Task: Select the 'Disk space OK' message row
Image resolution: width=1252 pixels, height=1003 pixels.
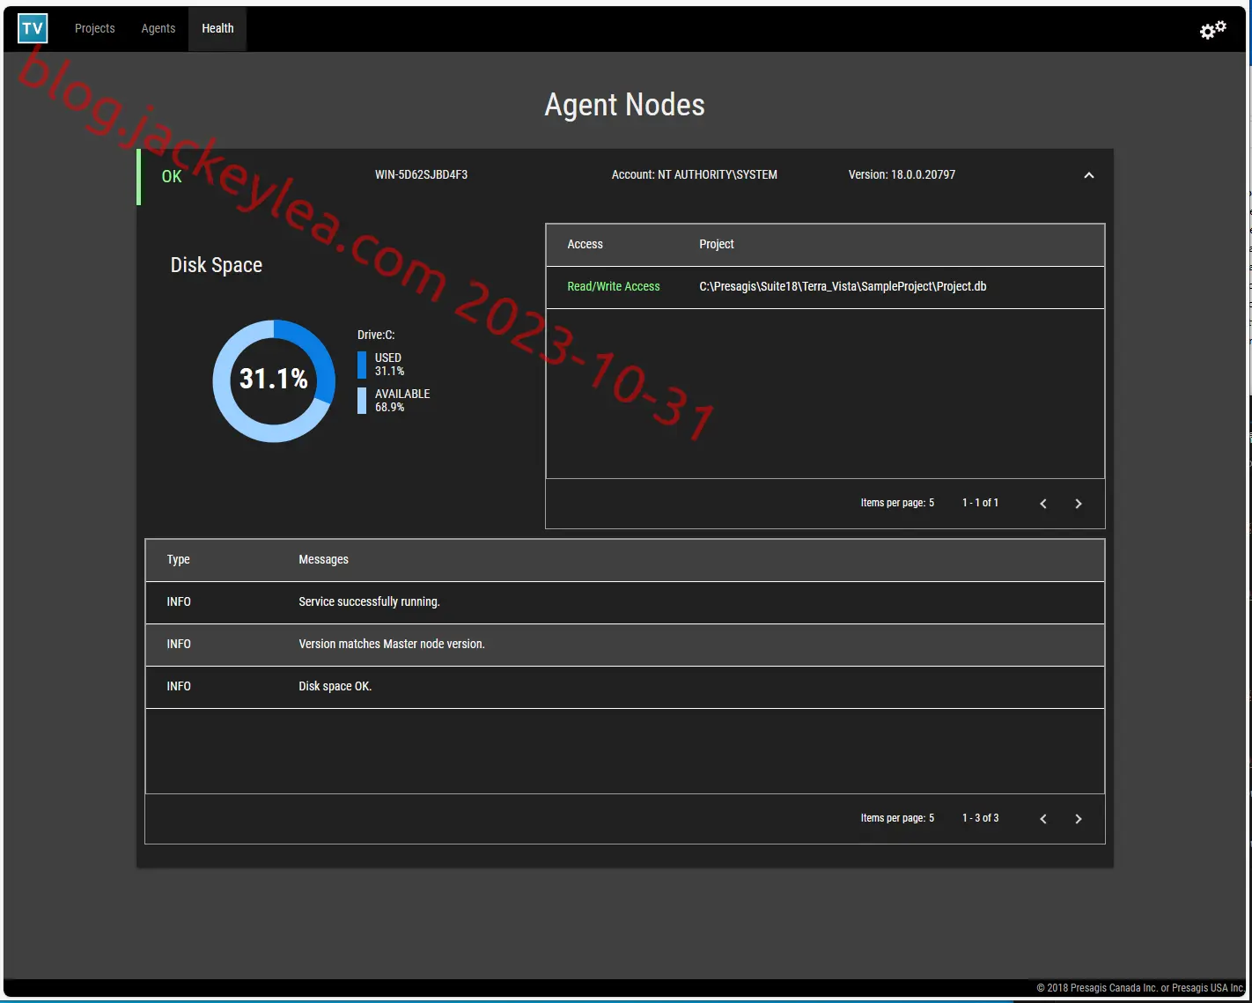Action: click(625, 687)
